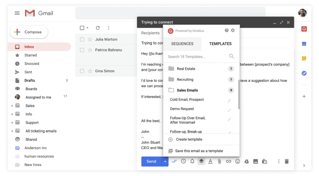319x176 pixels.
Task: Star the Gina Simon email
Action: (90, 71)
